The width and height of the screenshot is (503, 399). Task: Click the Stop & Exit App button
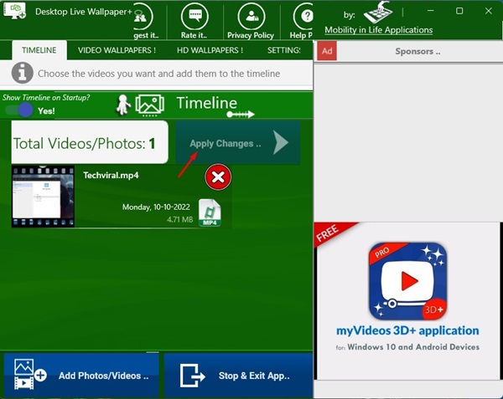coord(238,375)
